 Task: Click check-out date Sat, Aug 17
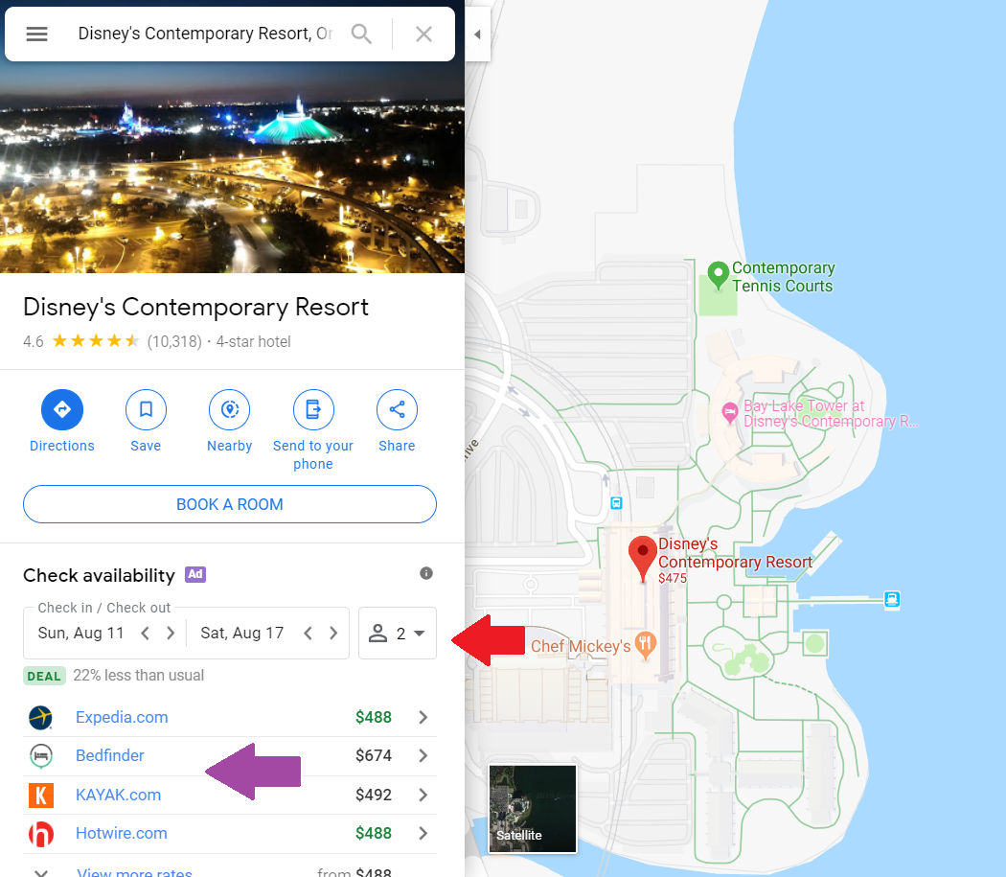[x=241, y=633]
